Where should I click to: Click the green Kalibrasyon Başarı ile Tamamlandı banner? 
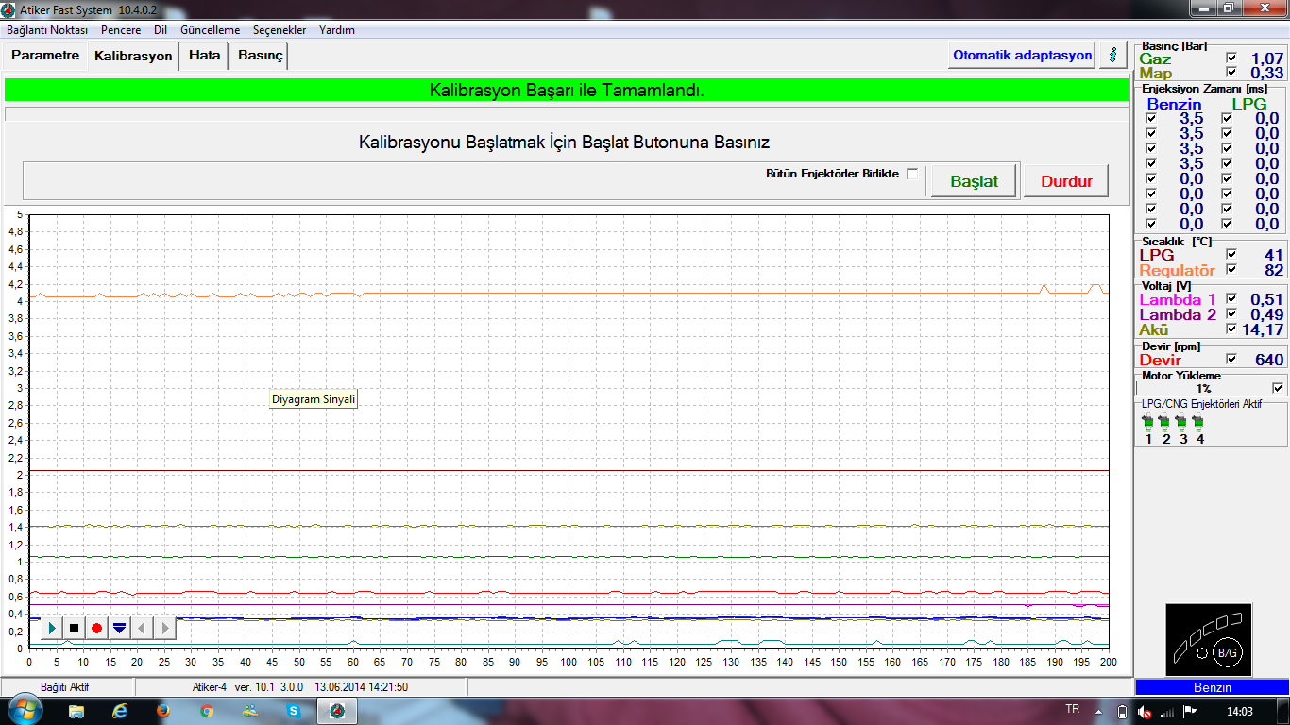[x=567, y=91]
